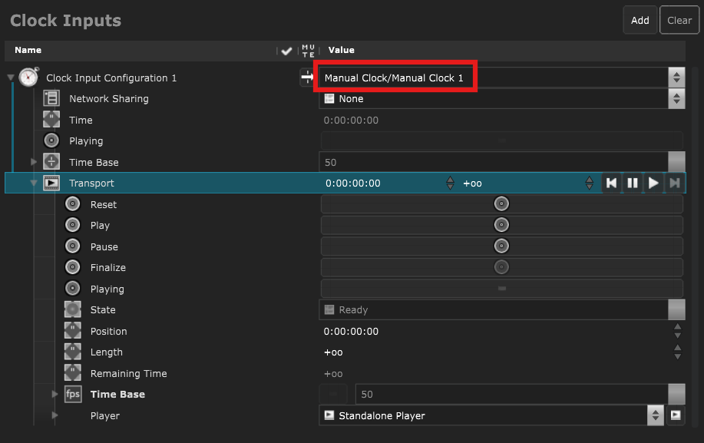Click the Remaining Time value +oo
The height and width of the screenshot is (443, 704).
pyautogui.click(x=333, y=374)
